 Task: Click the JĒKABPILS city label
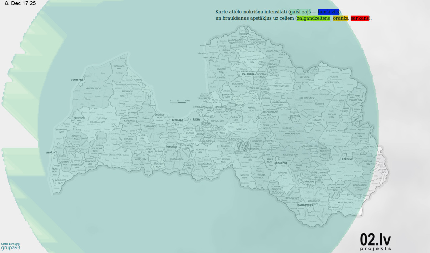pyautogui.click(x=281, y=163)
